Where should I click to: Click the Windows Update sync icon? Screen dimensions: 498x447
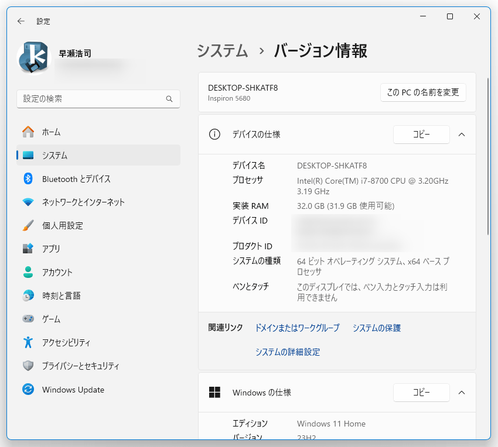tap(28, 389)
